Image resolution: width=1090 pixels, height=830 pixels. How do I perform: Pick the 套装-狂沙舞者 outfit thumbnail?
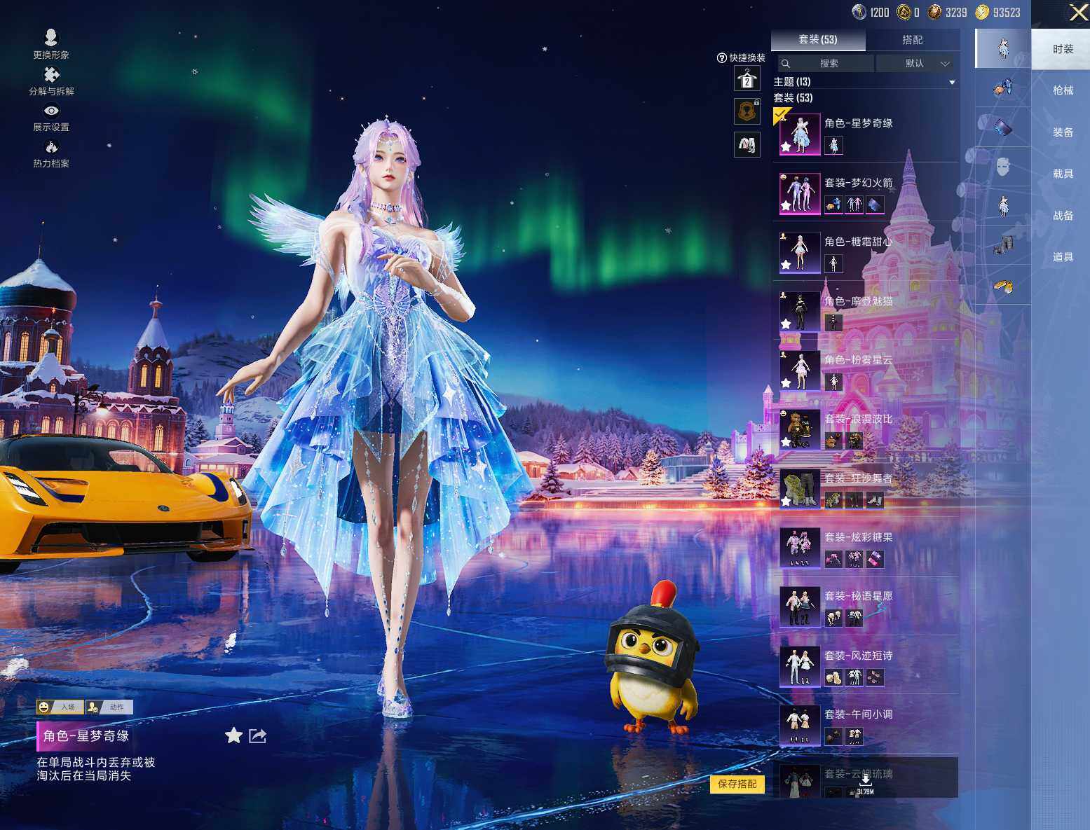point(800,489)
